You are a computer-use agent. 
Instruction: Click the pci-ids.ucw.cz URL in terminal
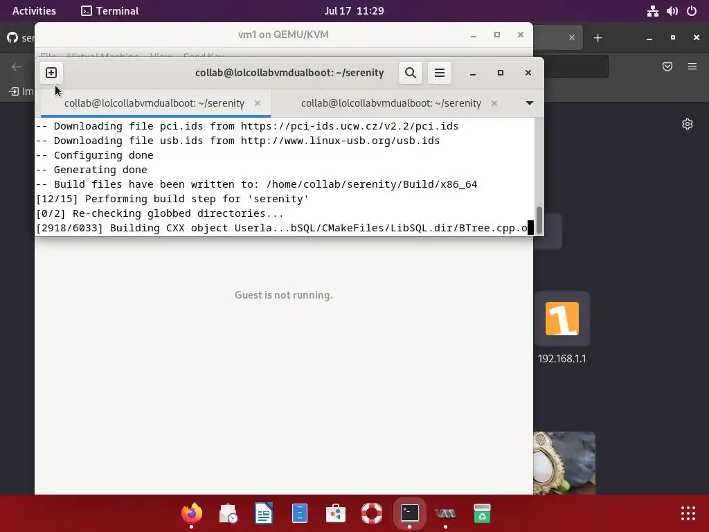tap(350, 126)
